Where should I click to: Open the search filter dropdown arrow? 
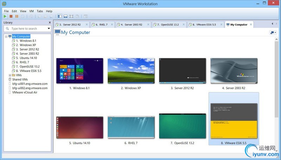click(49, 28)
